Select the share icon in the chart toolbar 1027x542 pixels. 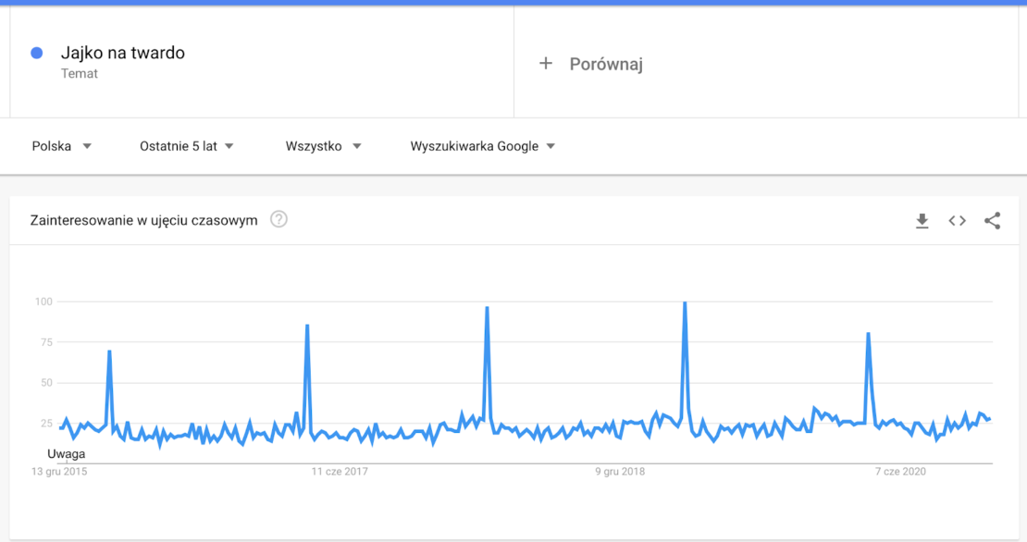992,221
